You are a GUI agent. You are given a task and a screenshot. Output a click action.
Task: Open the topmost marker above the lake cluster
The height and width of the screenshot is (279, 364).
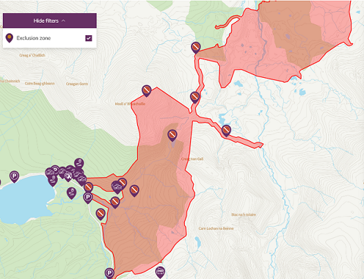(x=79, y=163)
